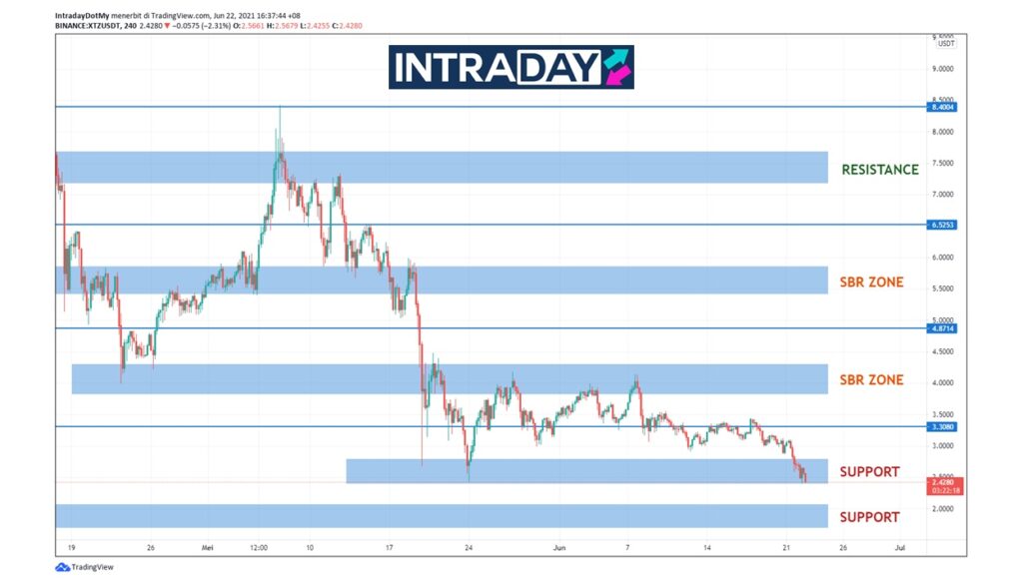
Task: Select the 3.3080 price level label
Action: [x=942, y=426]
